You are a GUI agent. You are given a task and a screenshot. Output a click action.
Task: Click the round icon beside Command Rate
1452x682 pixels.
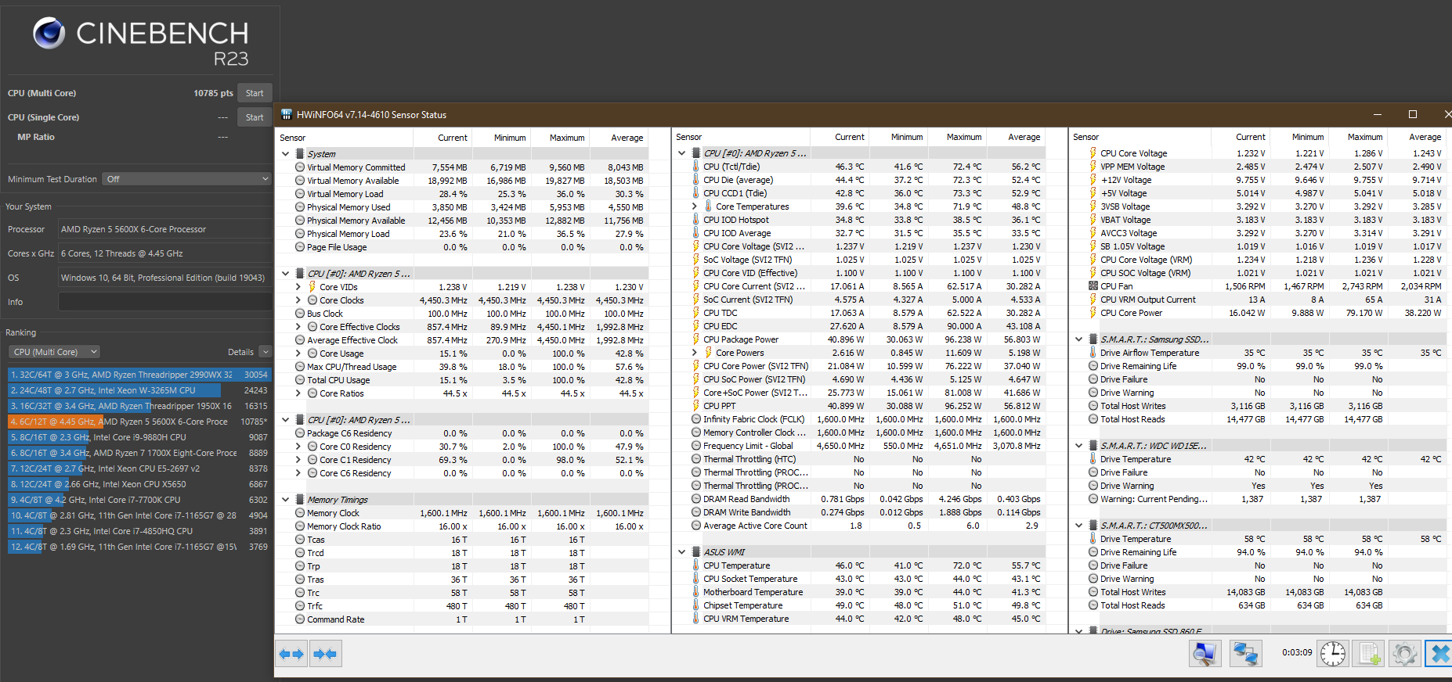pyautogui.click(x=300, y=619)
